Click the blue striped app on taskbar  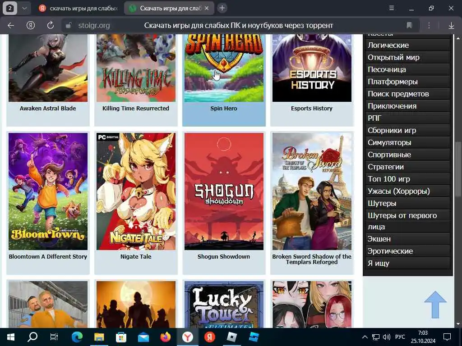[254, 337]
